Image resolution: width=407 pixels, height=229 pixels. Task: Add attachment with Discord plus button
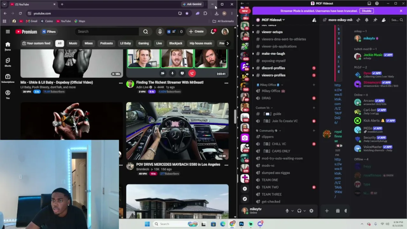point(327,211)
